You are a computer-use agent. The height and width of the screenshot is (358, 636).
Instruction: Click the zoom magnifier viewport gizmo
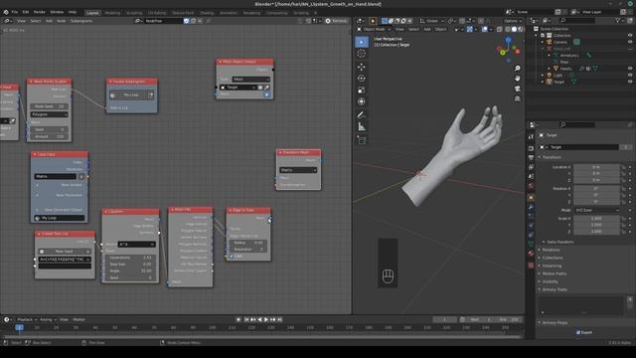pos(517,69)
